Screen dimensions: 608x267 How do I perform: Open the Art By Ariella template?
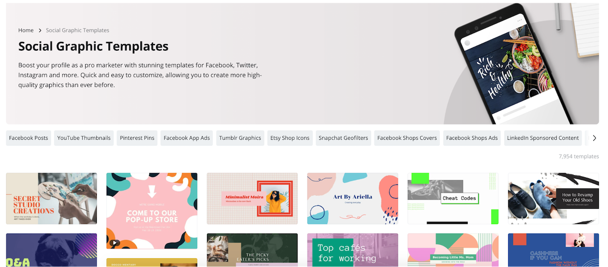(x=353, y=199)
